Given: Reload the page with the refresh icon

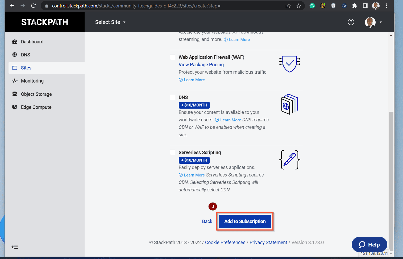Looking at the screenshot, I should coord(34,6).
